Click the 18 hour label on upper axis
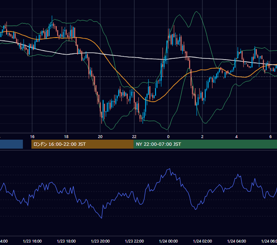The width and height of the screenshot is (277, 245). click(x=66, y=137)
